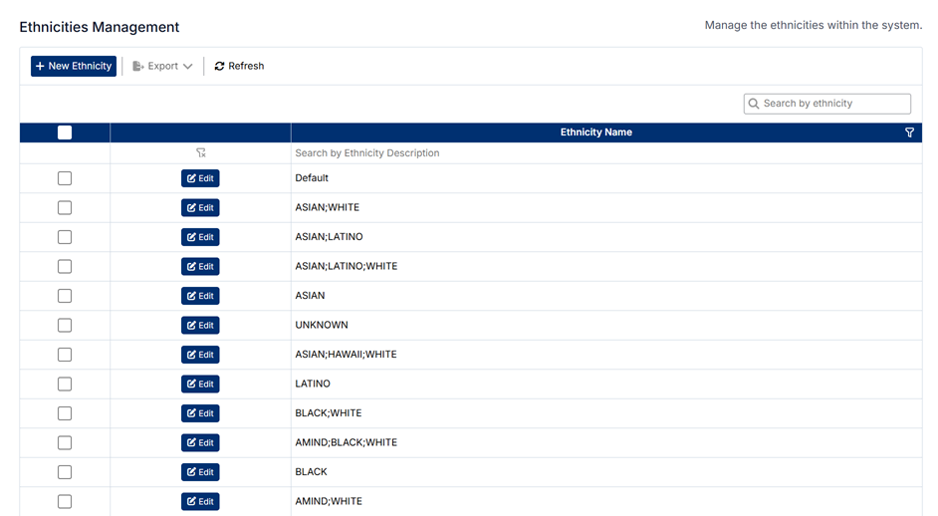Click Edit icon button for Default row
Screen dimensions: 938x516
[x=200, y=178]
